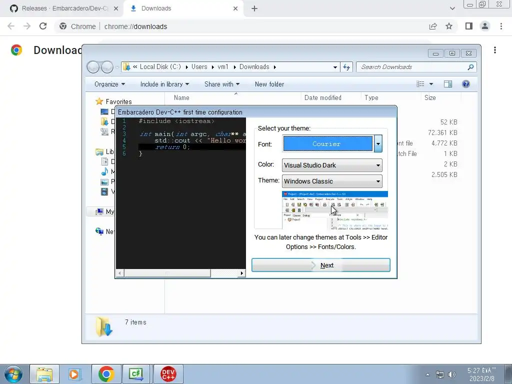Click Users in Explorer address path

199,66
